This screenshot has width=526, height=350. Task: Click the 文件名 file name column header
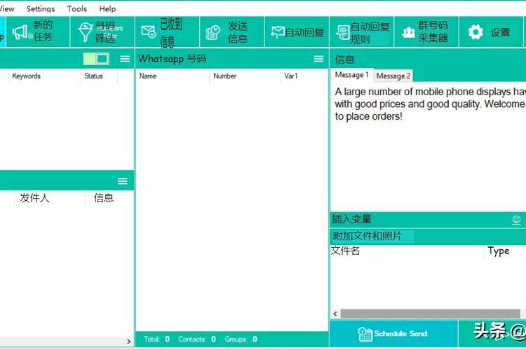[407, 251]
